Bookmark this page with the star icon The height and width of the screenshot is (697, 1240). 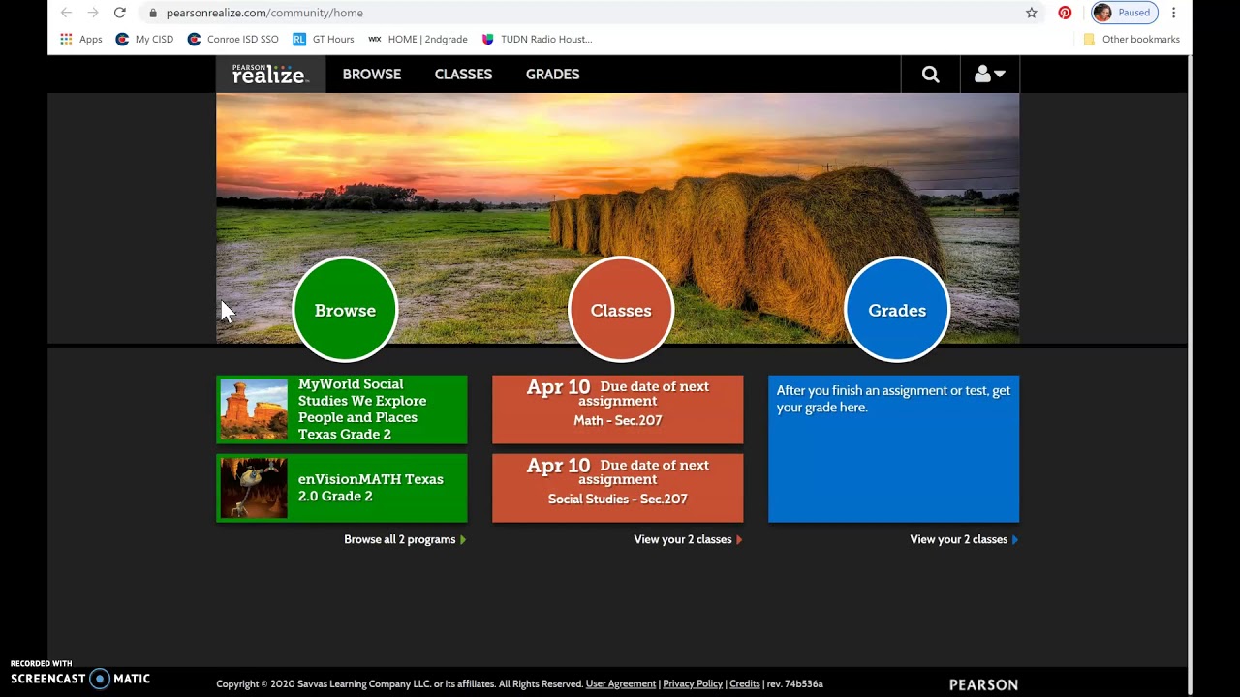(1032, 13)
